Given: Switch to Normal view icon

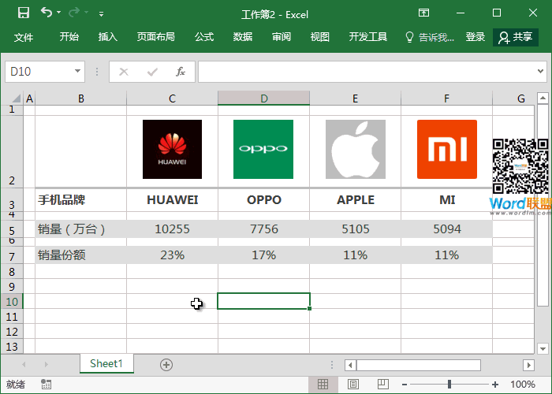Looking at the screenshot, I should [x=323, y=385].
